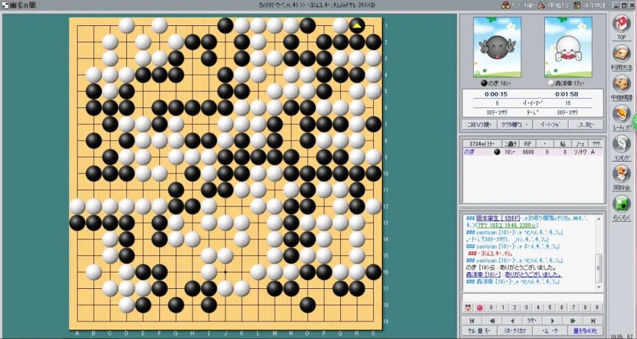Fast-forward several moves with double-right arrows
Image resolution: width=637 pixels, height=339 pixels.
[572, 321]
